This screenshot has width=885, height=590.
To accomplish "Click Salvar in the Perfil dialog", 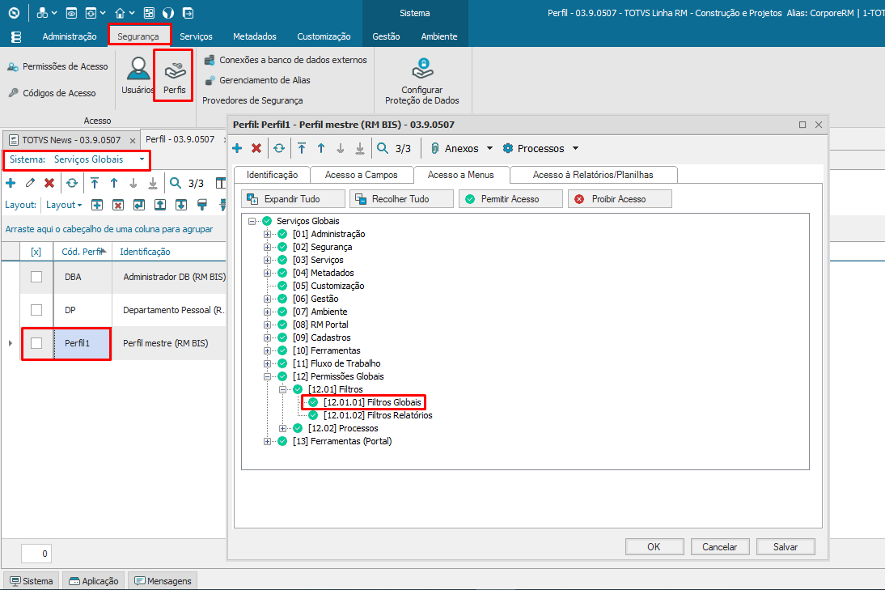I will (785, 546).
